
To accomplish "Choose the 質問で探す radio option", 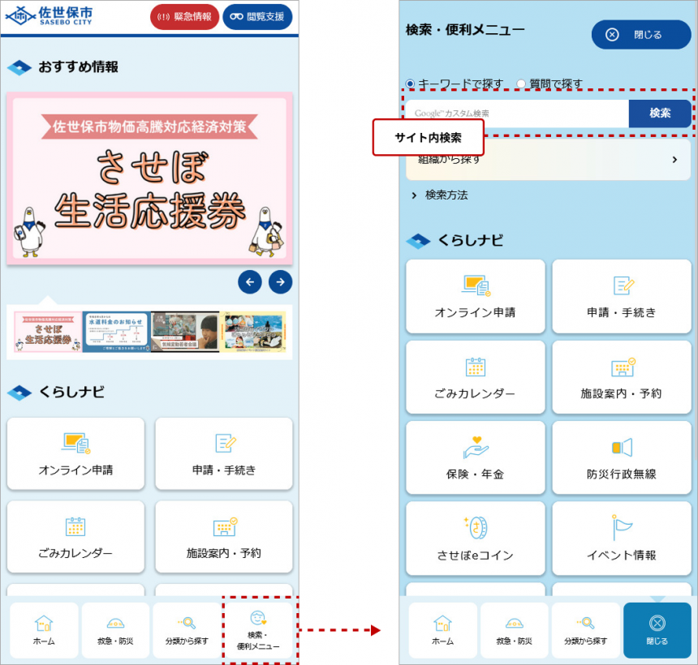I will [521, 84].
